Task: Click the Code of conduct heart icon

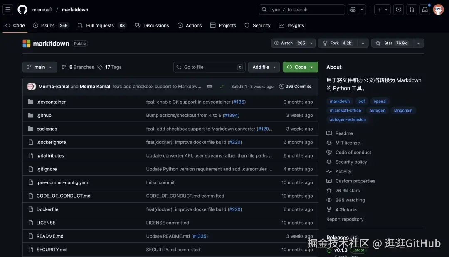Action: click(x=329, y=153)
